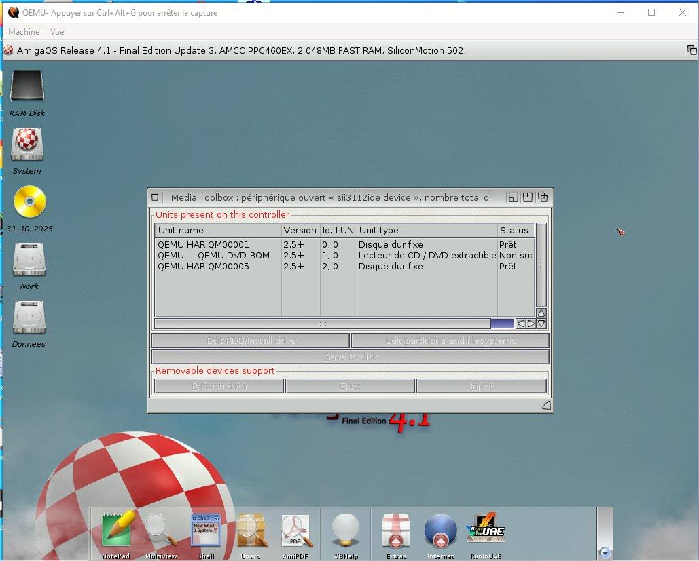Viewport: 699px width, 561px height.
Task: Open the RAM Disk desktop icon
Action: point(27,87)
